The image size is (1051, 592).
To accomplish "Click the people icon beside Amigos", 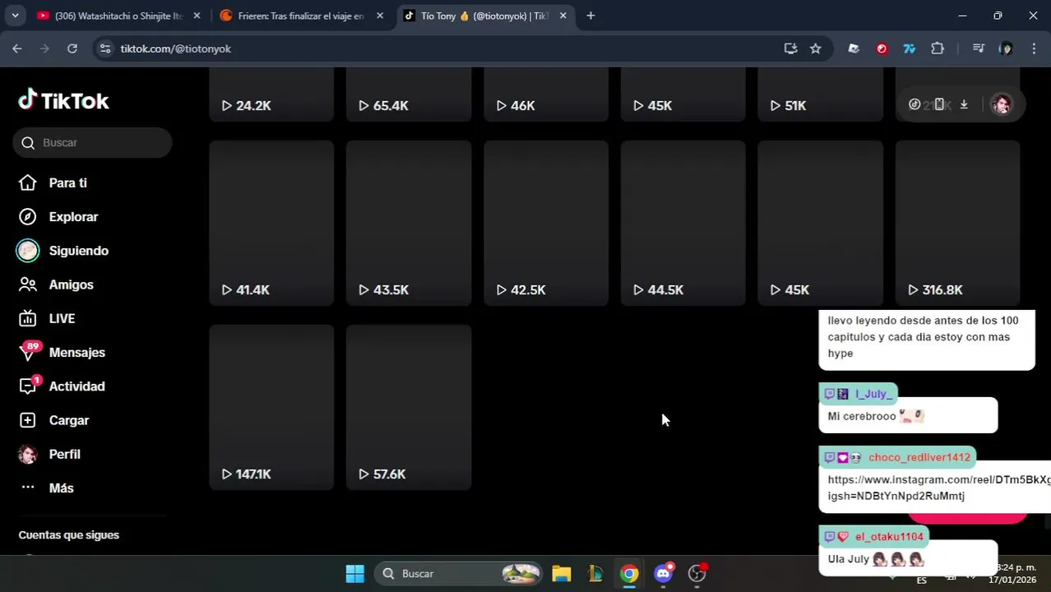I will click(28, 284).
